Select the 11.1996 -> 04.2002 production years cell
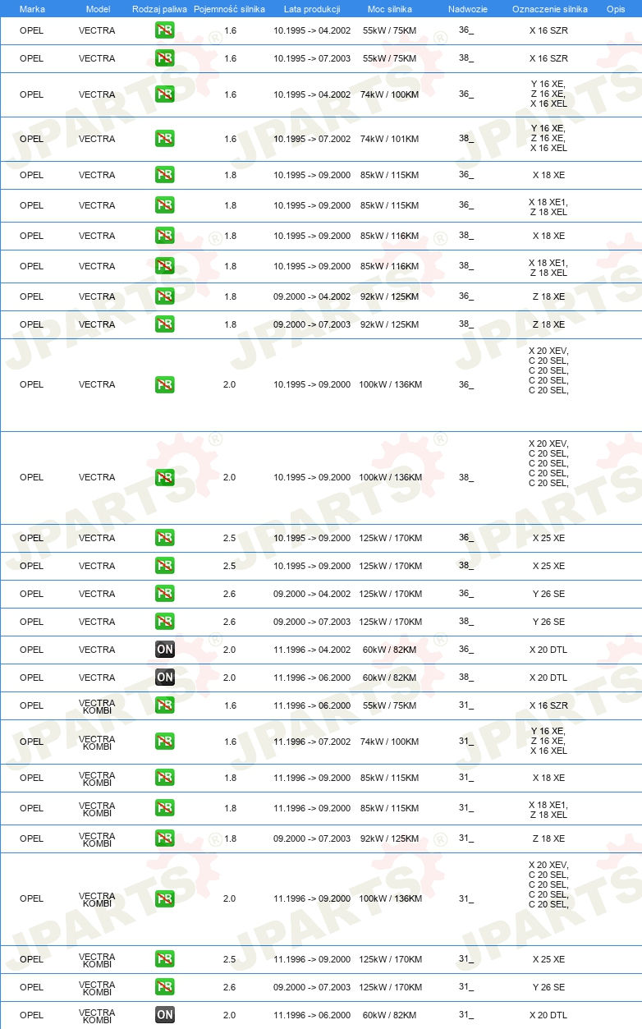 tap(312, 650)
